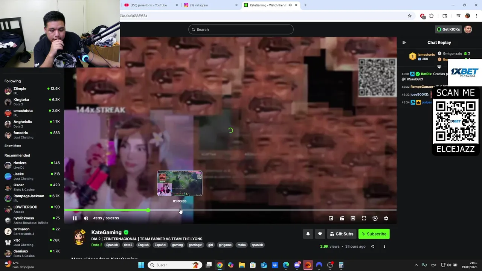The height and width of the screenshot is (271, 482).
Task: Open Microsoft Store from the taskbar
Action: pos(253,265)
